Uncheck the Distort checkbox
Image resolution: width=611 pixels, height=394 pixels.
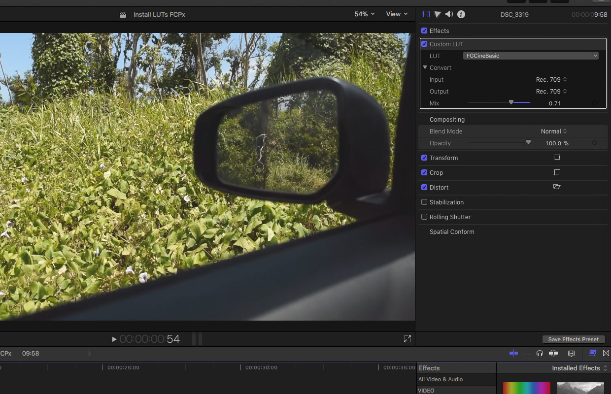(x=424, y=187)
